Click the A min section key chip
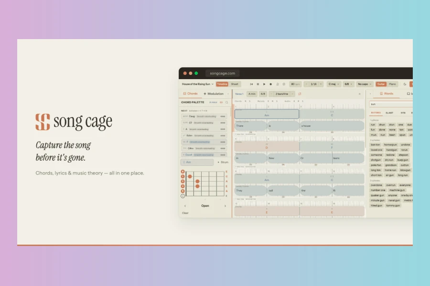The width and height of the screenshot is (430, 286). 252,94
